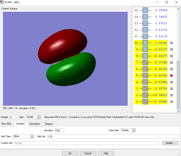Screen dimensions: 181x156
Task: Click the orbital occupancy box for MO 11
Action: click(x=145, y=36)
